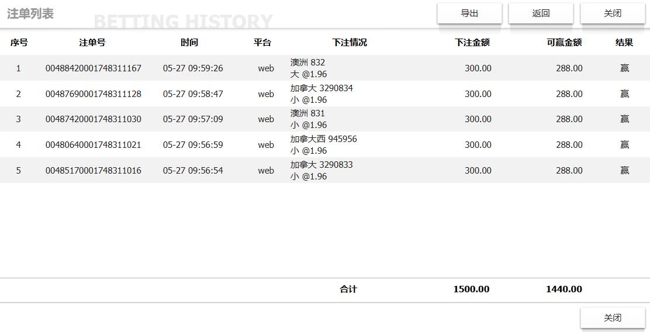This screenshot has width=650, height=332.
Task: Click the bottom 关闭 close button
Action: (613, 318)
